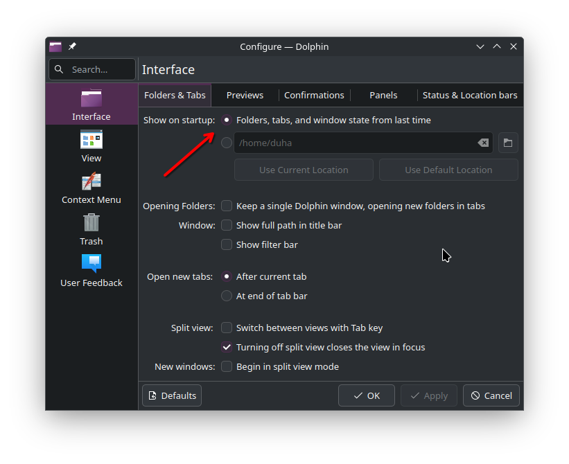Select the custom startup location radio button

(x=227, y=143)
